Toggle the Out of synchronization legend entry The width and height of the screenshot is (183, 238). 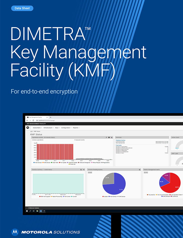pyautogui.click(x=162, y=195)
